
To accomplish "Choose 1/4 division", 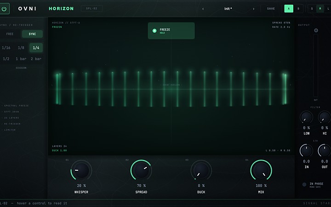I will [36, 48].
